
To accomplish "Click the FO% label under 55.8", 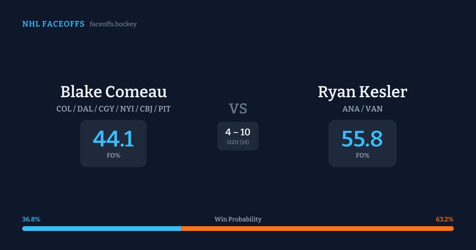I will point(362,156).
